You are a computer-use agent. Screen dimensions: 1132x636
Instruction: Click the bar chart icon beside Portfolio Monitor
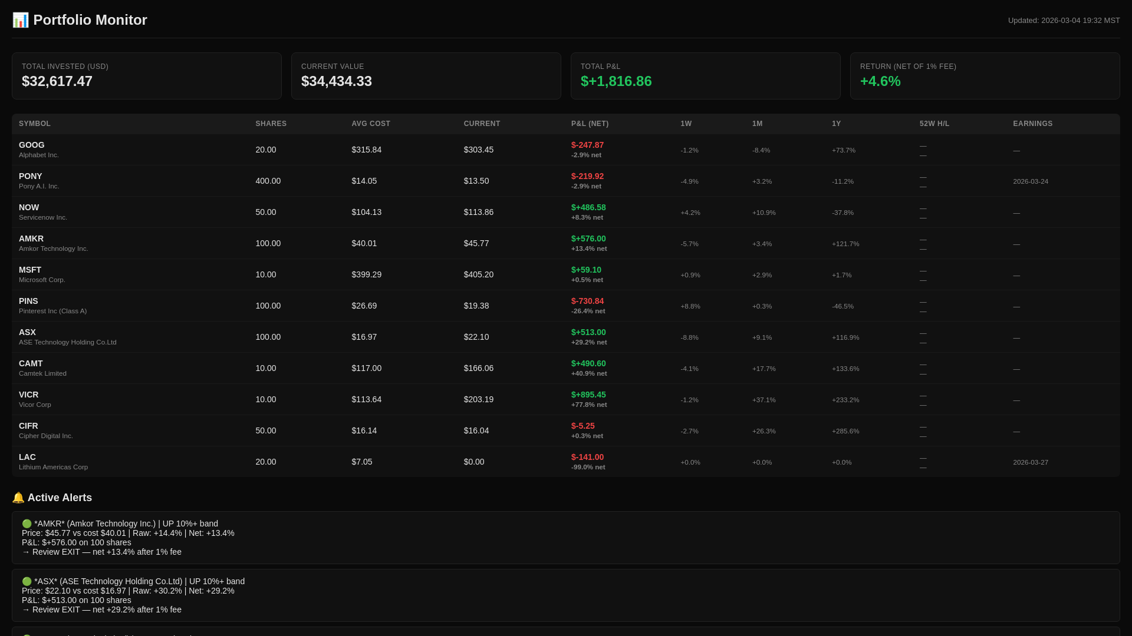click(x=21, y=20)
